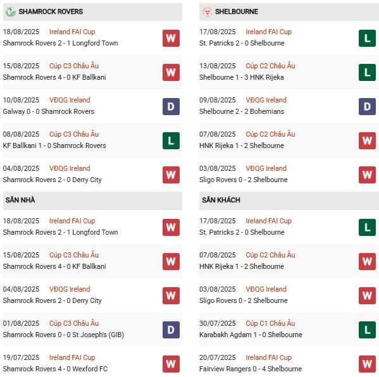Click L badge for Shelbourne 1-3 HNK Rijeka
The image size is (379, 377).
367,72
